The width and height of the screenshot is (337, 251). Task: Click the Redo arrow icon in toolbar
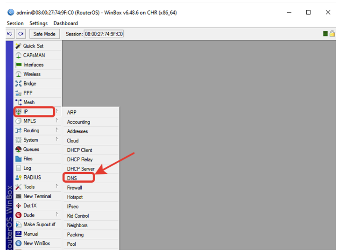click(21, 34)
